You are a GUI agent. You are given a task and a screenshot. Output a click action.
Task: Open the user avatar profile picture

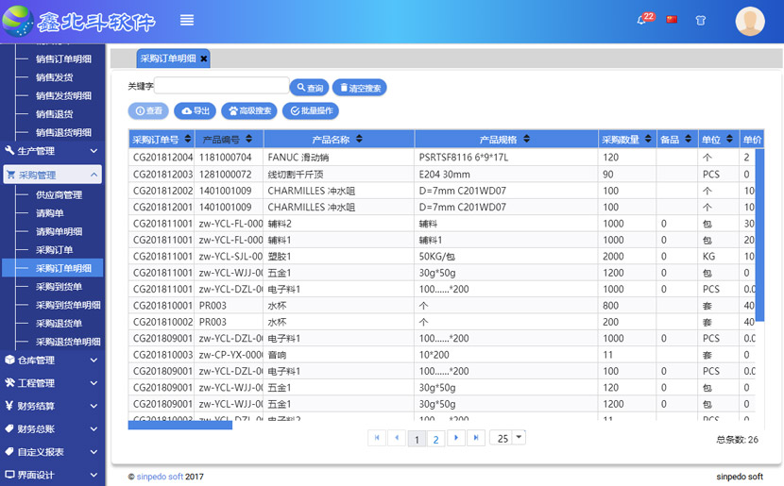pyautogui.click(x=750, y=21)
